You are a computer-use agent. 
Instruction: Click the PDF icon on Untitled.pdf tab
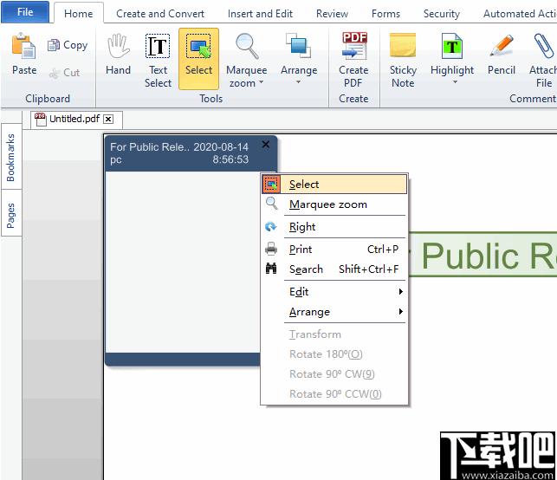pyautogui.click(x=40, y=119)
